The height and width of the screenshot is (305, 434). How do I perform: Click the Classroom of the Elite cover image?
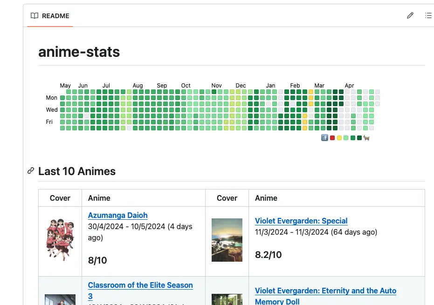tap(60, 299)
